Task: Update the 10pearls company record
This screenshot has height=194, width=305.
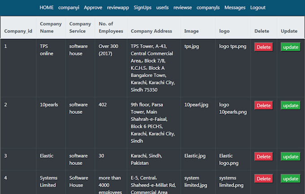Action: coord(291,106)
